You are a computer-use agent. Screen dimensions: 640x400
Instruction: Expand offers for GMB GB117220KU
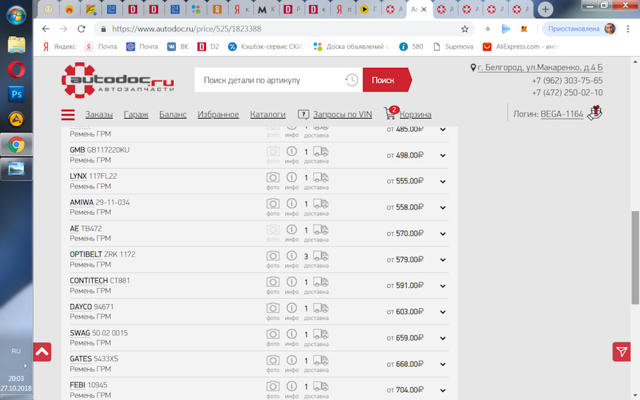point(443,155)
